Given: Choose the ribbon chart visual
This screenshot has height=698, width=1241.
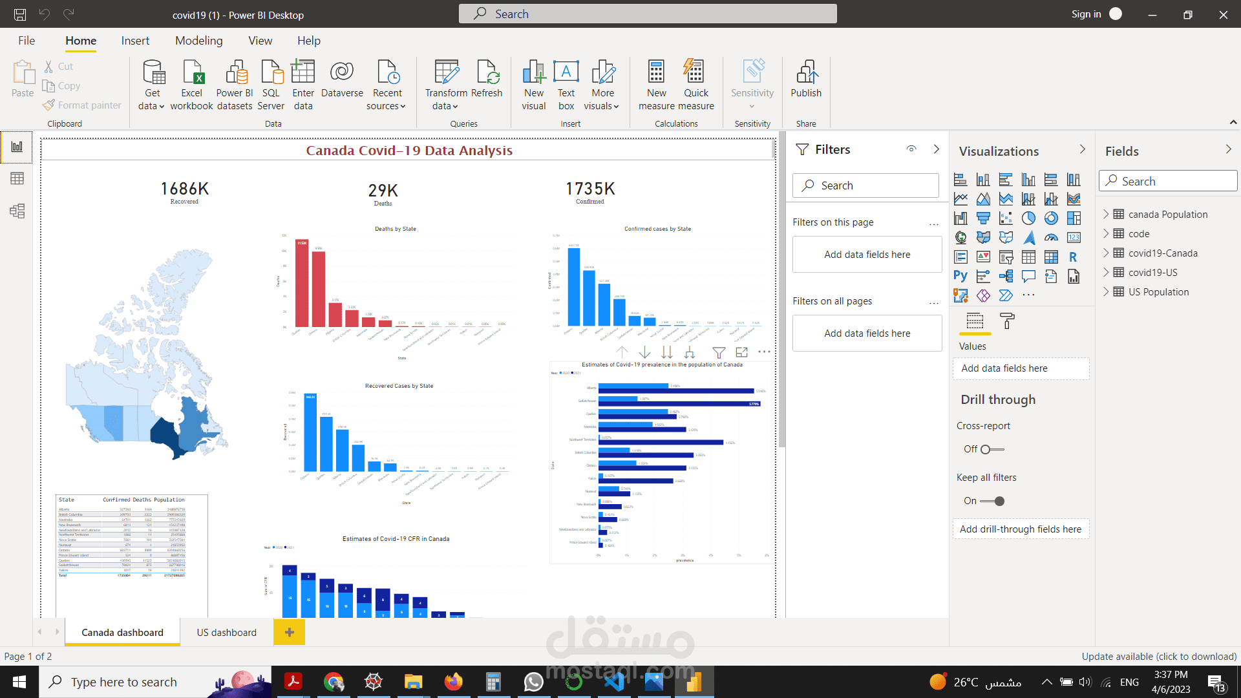Looking at the screenshot, I should point(1074,199).
